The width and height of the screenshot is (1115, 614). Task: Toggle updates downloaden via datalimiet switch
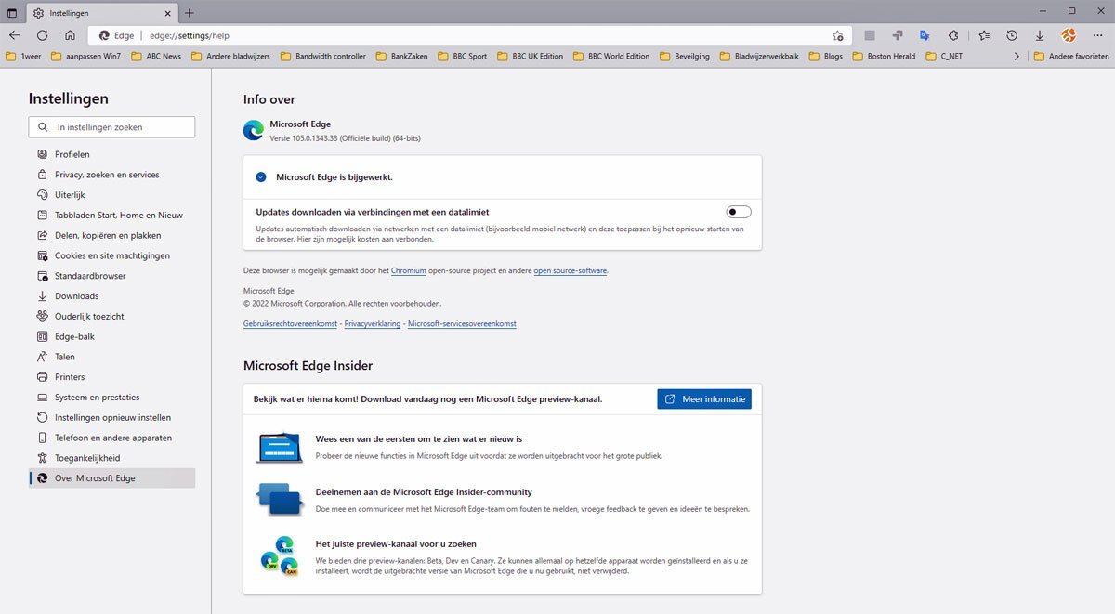pos(739,212)
